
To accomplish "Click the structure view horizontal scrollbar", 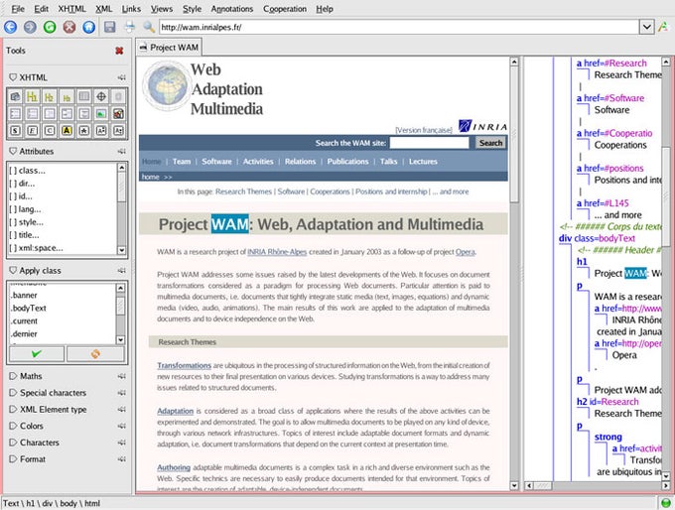I will [597, 485].
